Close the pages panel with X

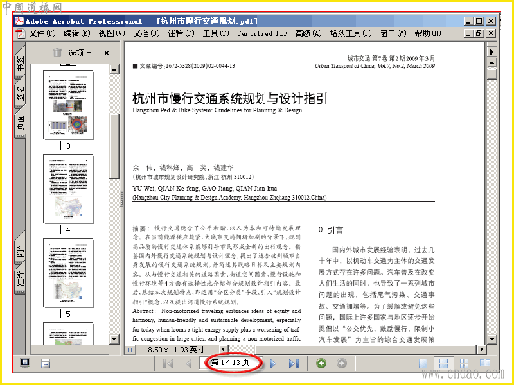point(107,53)
